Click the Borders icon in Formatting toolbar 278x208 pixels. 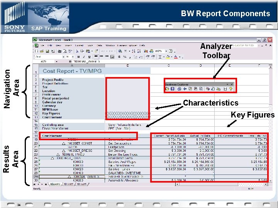pos(160,57)
